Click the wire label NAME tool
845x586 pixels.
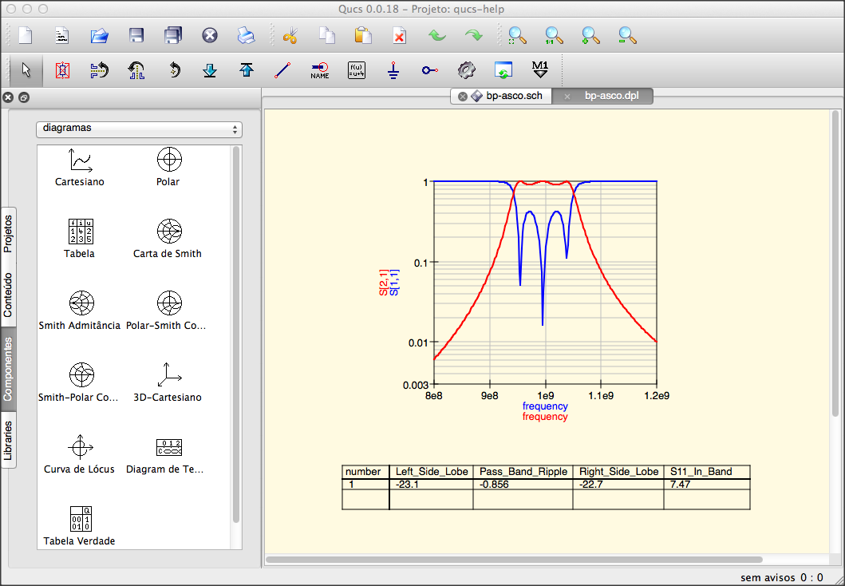(320, 70)
